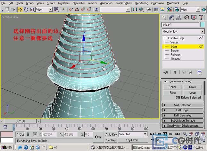Collapse the Editable Poly tree node
Viewport: 207px width, 151px height.
[165, 38]
